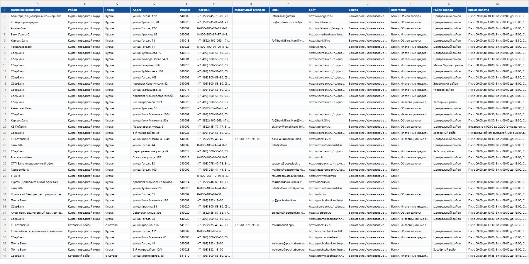This screenshot has height=264, width=529.
Task: Select the 'Ренессанс Банк' cell
Action: point(38,108)
